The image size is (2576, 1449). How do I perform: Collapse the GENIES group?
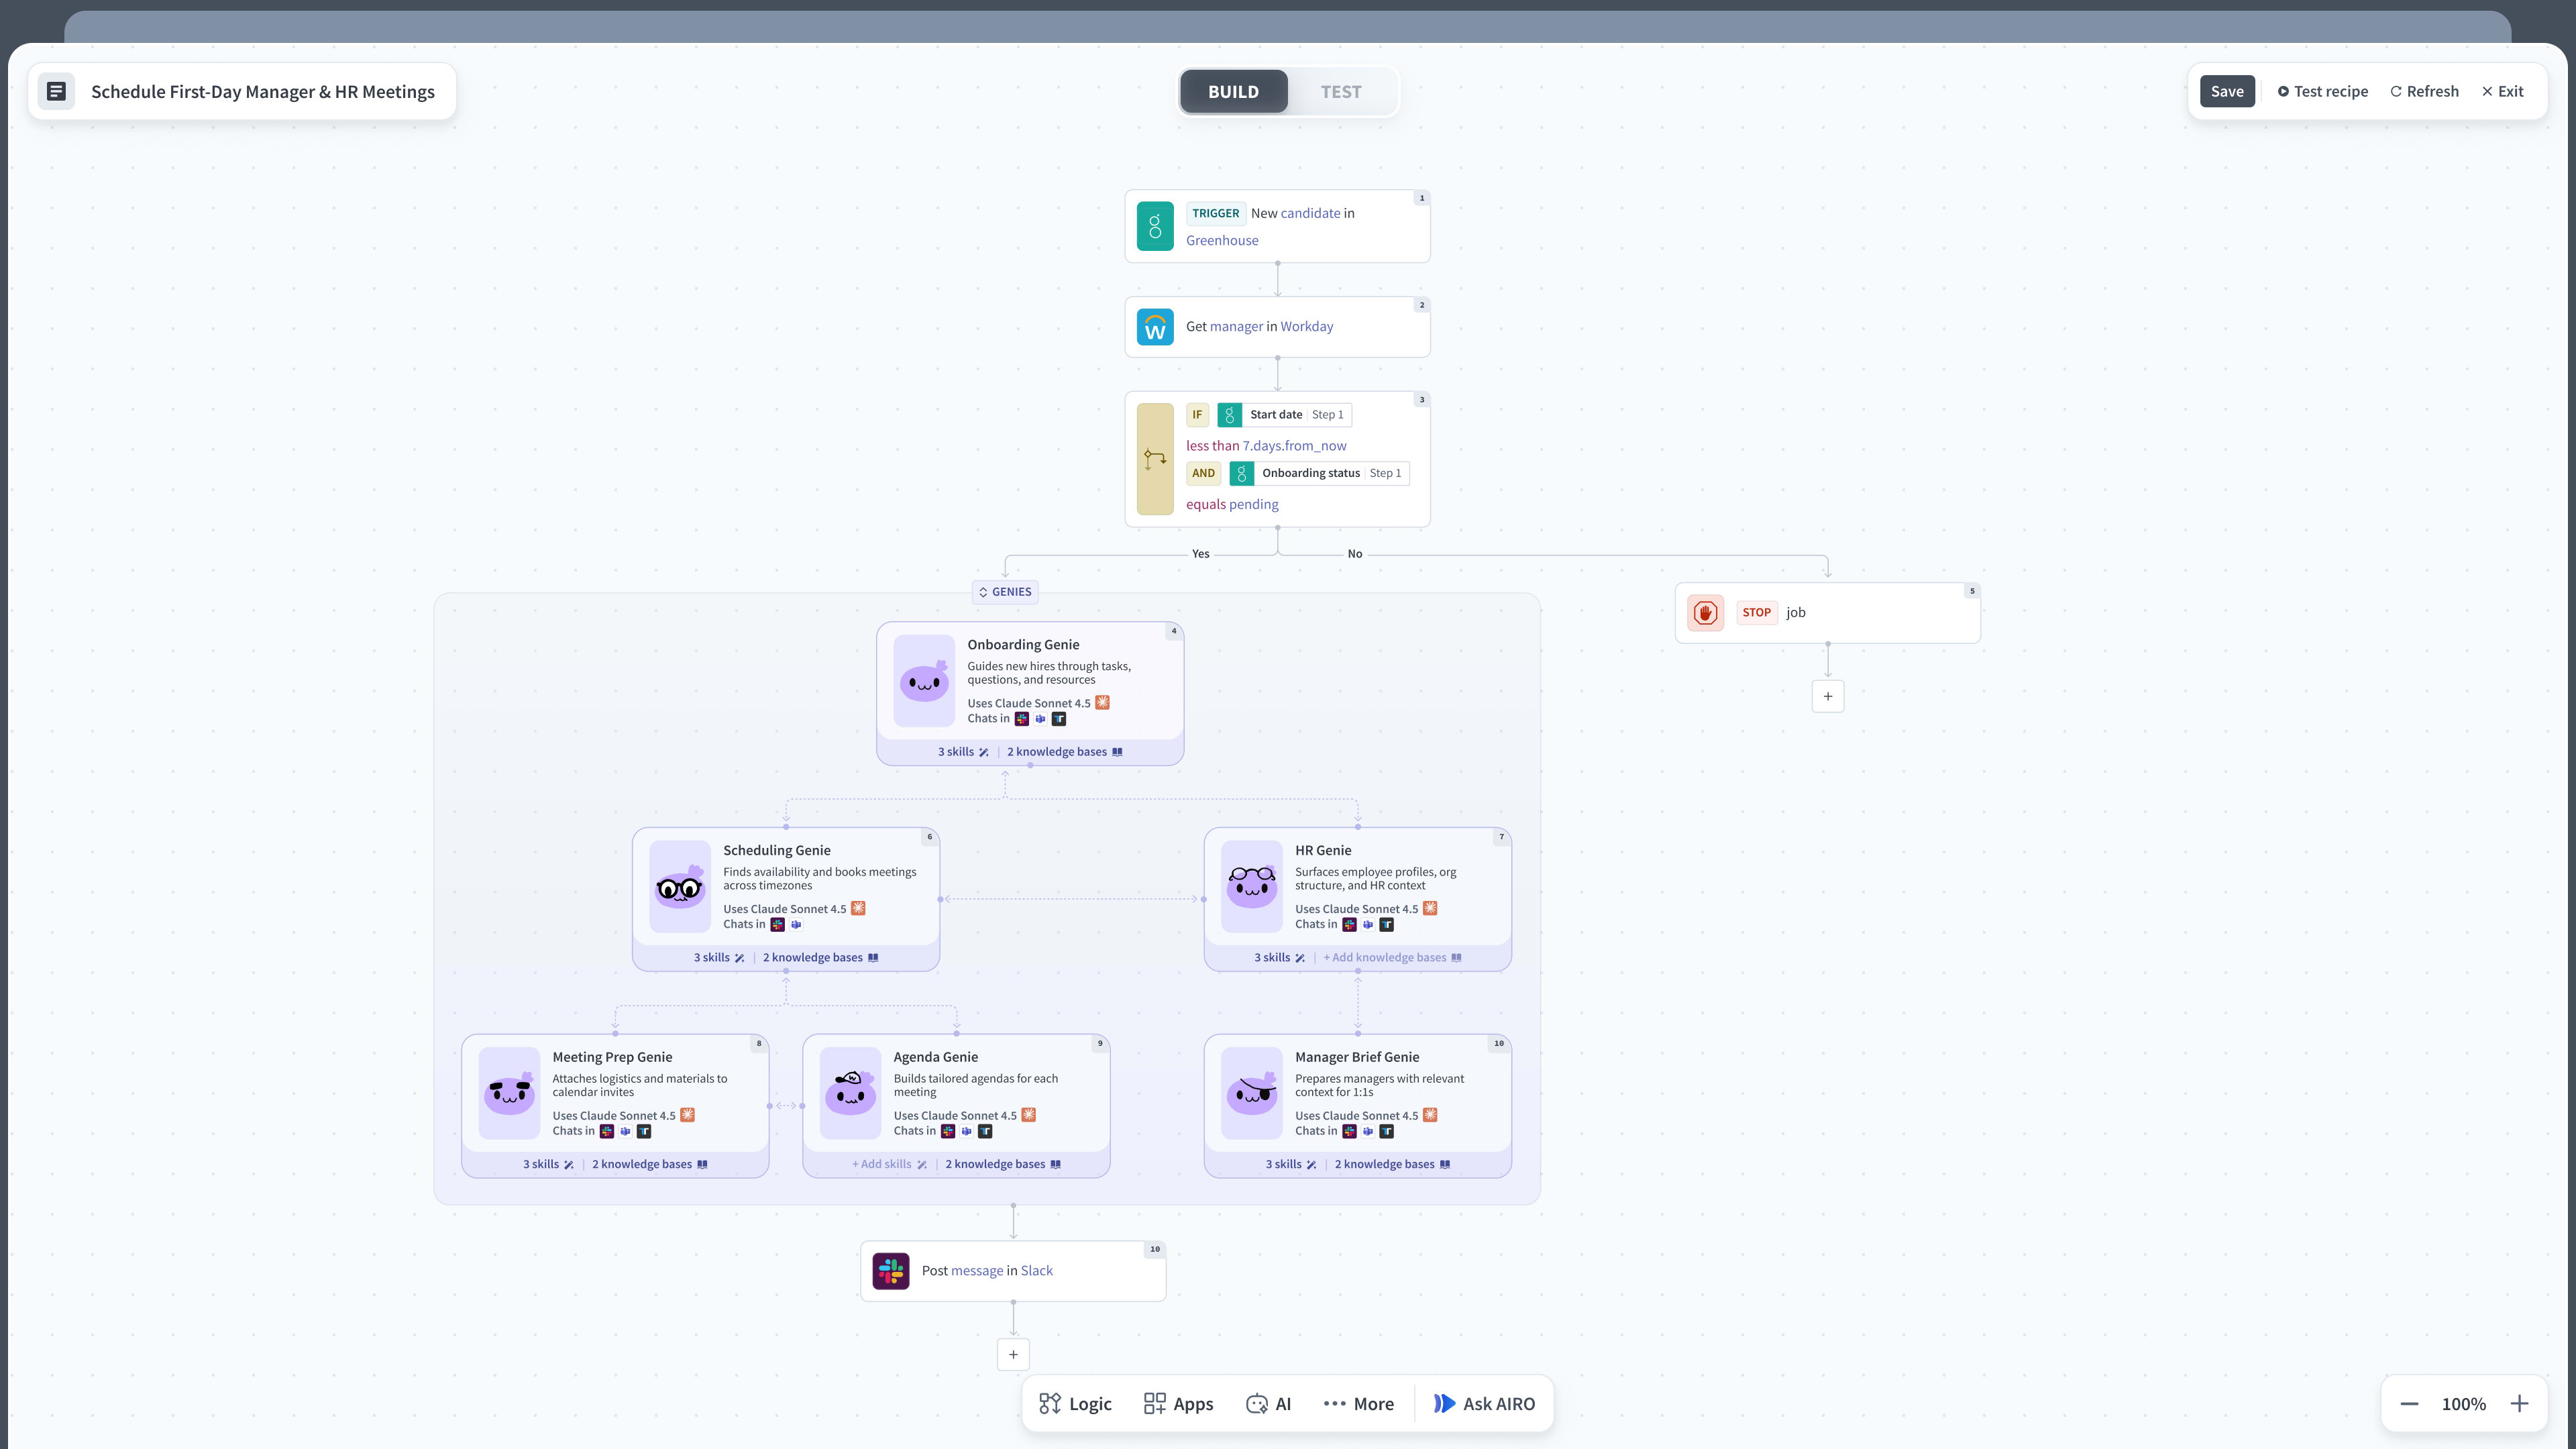pyautogui.click(x=1005, y=592)
